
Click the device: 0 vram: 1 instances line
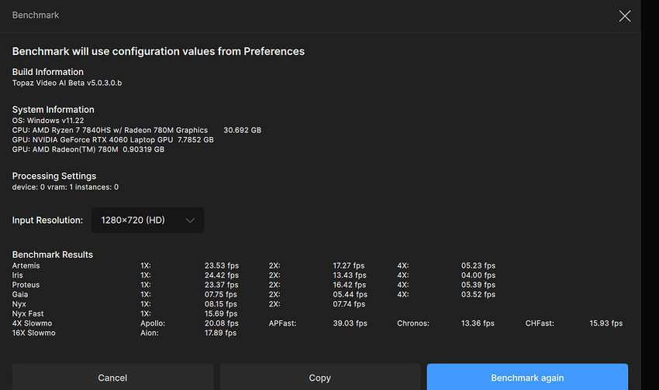click(65, 187)
